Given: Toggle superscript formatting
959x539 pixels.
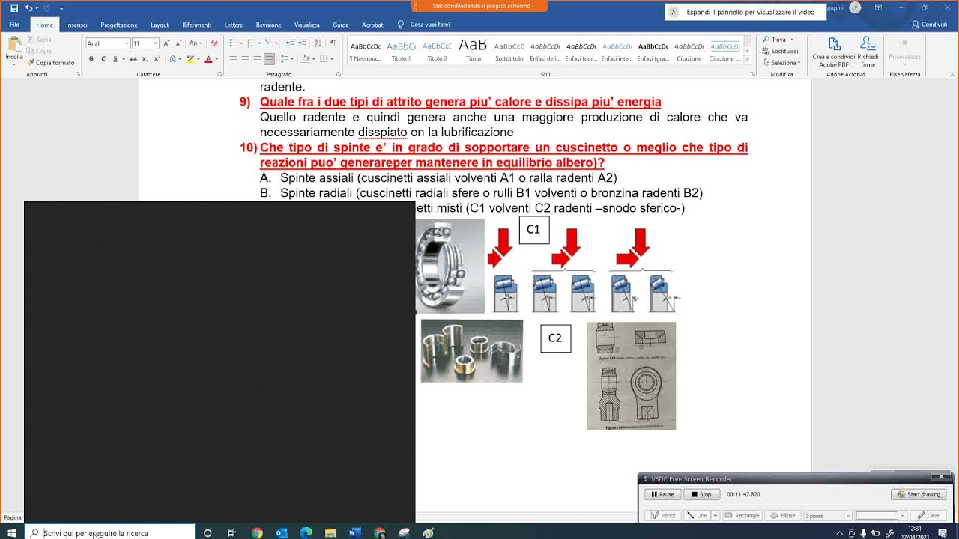Looking at the screenshot, I should [x=156, y=59].
